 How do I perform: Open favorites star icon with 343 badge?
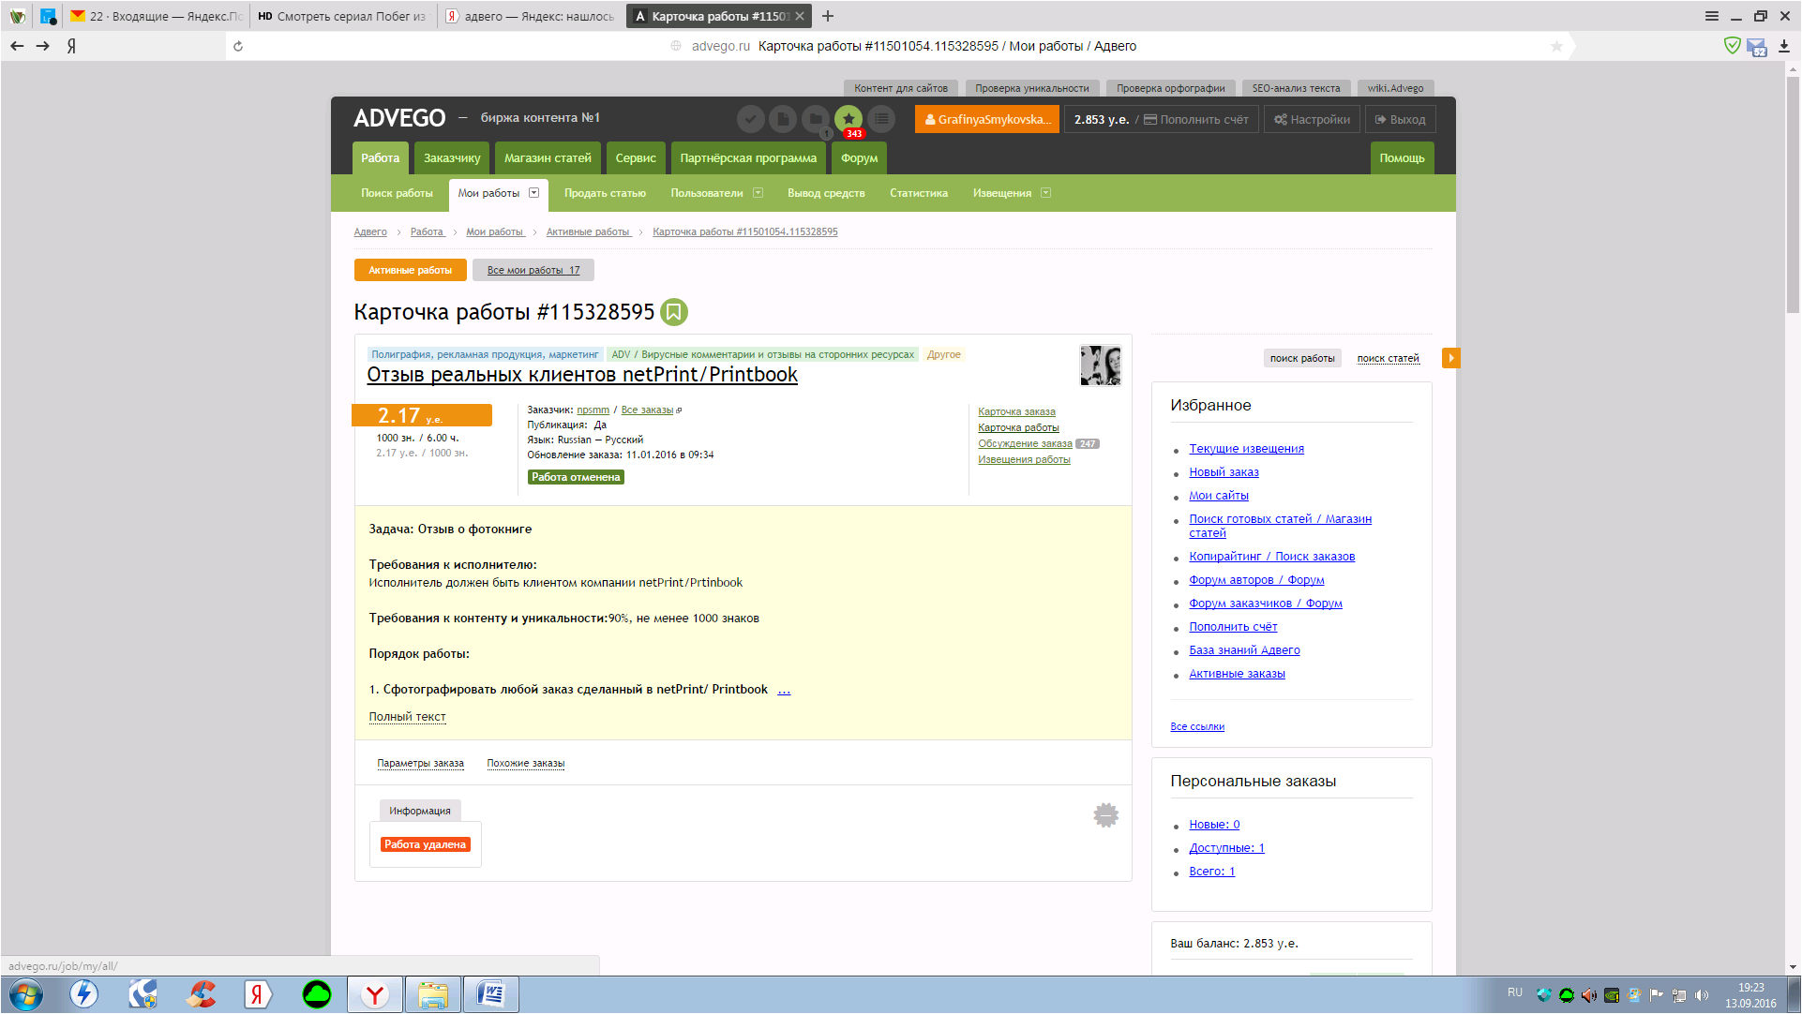[848, 119]
